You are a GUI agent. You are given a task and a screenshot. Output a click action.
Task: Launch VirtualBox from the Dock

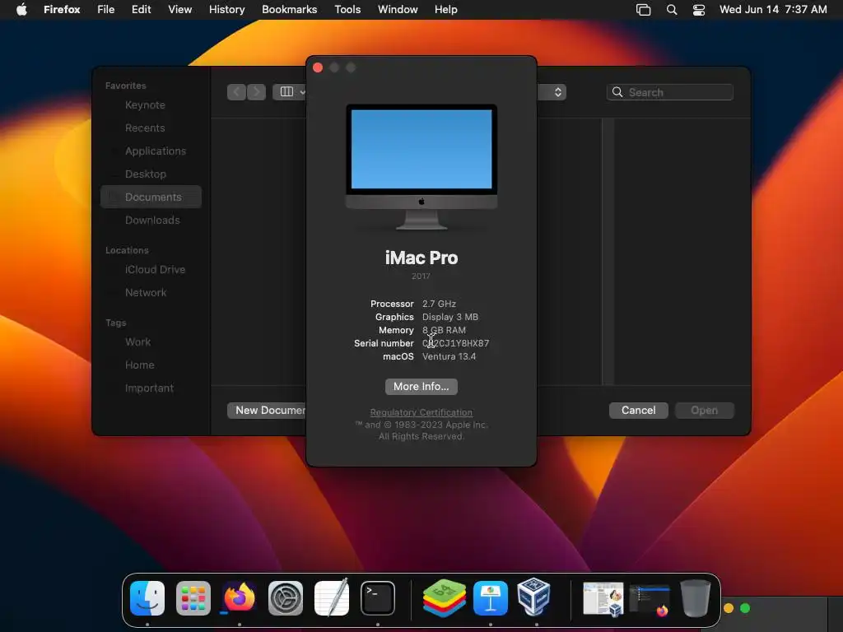[x=533, y=597]
